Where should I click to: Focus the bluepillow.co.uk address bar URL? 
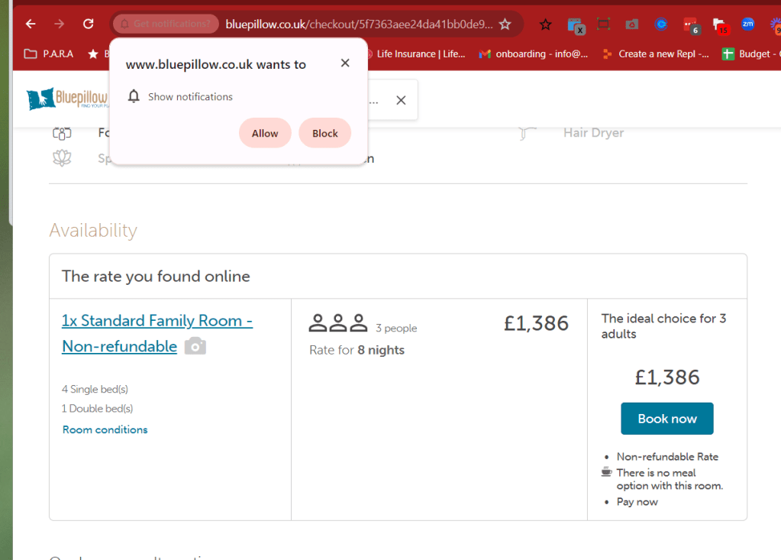(359, 24)
